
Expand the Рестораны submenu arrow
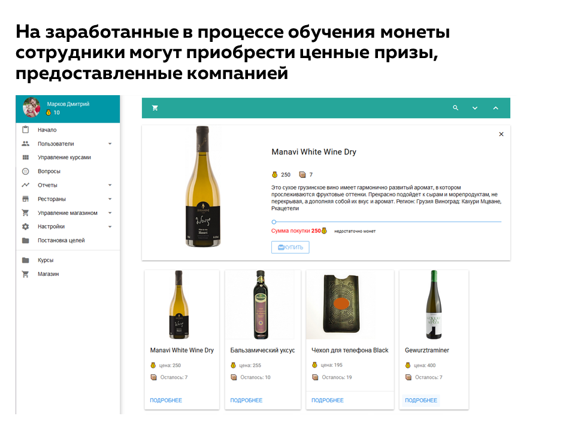110,199
